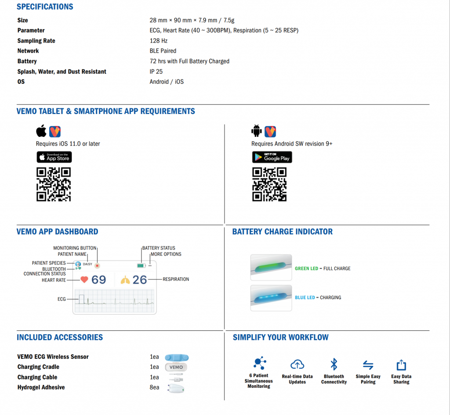Click the iOS App Store QR code
450x415 pixels.
point(54,184)
